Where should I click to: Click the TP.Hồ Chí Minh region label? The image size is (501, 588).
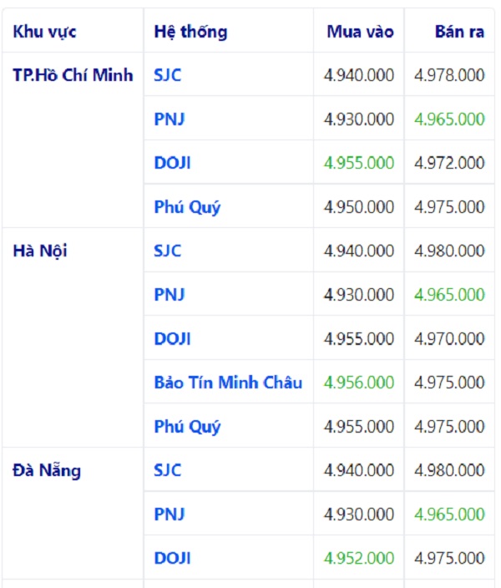73,75
